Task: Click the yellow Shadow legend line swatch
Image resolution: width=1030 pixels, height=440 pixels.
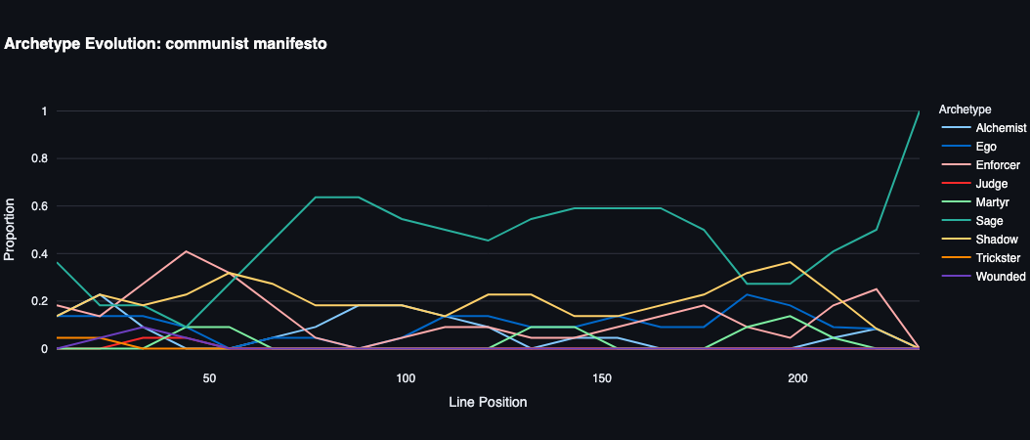Action: [954, 240]
